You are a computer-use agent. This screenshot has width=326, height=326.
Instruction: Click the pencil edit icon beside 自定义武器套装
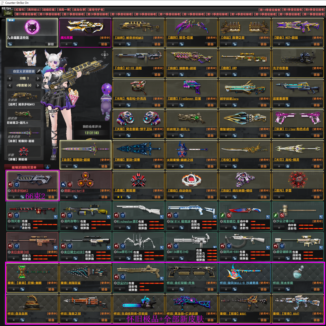point(38,71)
